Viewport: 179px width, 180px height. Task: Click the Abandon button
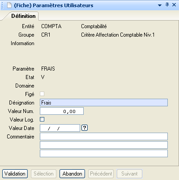72,174
